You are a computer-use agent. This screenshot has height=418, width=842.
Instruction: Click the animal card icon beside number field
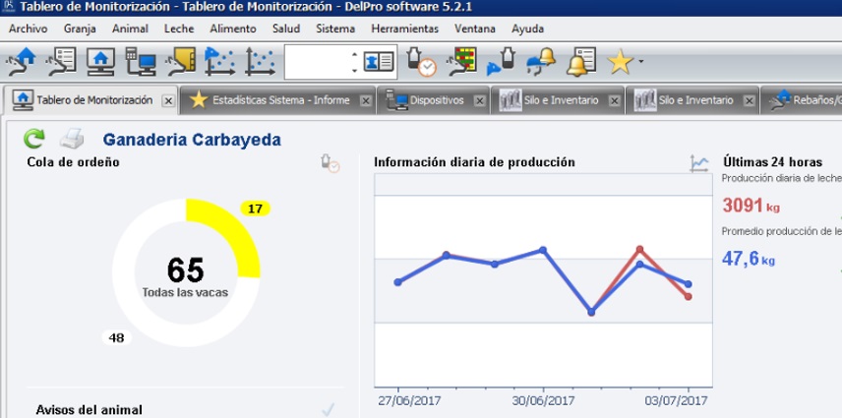380,63
